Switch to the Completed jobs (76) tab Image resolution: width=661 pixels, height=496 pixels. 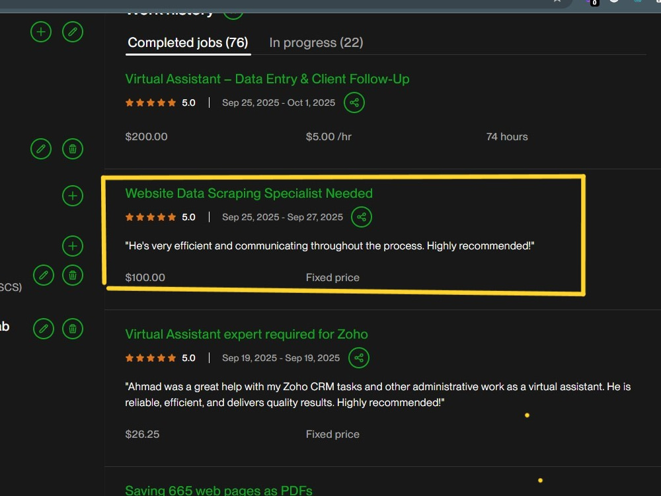pyautogui.click(x=188, y=42)
